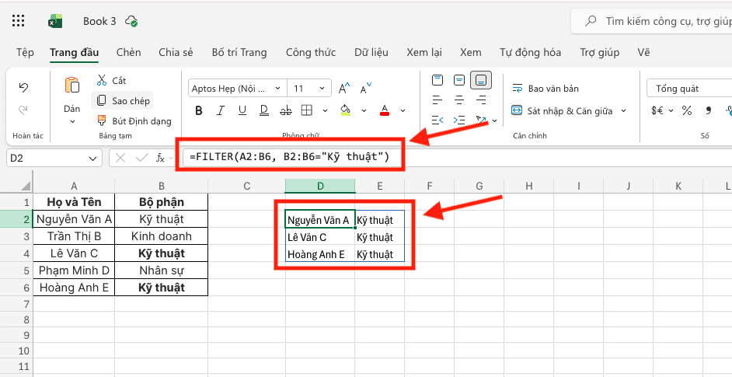The width and height of the screenshot is (732, 377).
Task: Click the percent style icon
Action: pos(687,110)
